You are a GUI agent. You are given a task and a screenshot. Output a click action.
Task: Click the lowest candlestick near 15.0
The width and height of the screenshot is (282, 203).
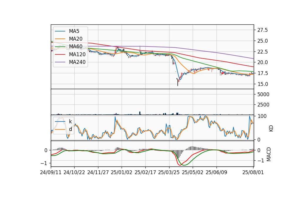pyautogui.click(x=178, y=82)
